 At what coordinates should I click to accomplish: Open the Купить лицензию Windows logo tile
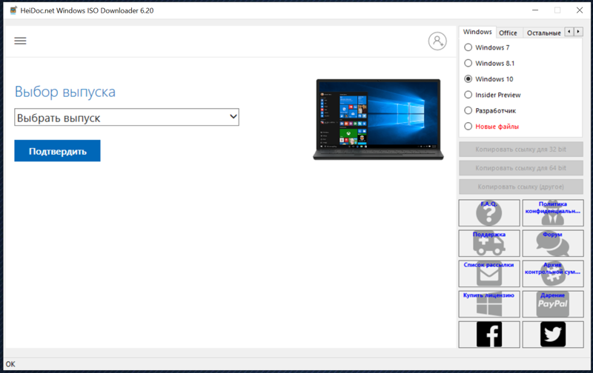(489, 304)
